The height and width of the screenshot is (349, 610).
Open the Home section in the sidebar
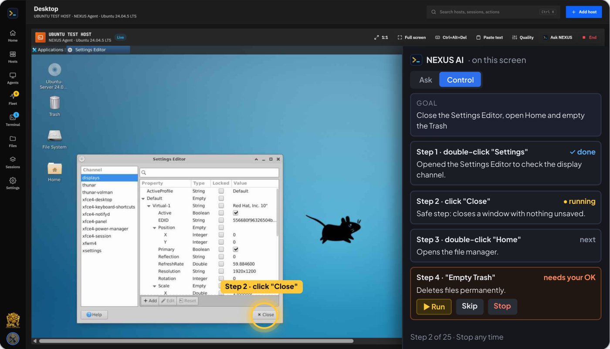13,36
